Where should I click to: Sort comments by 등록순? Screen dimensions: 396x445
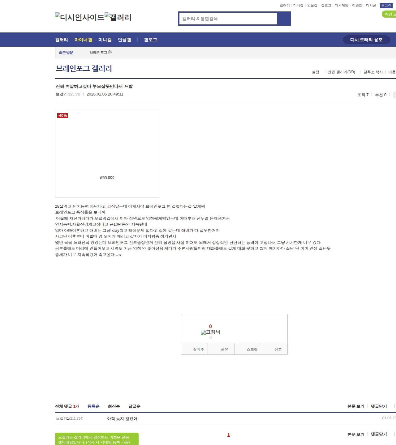[x=93, y=406]
